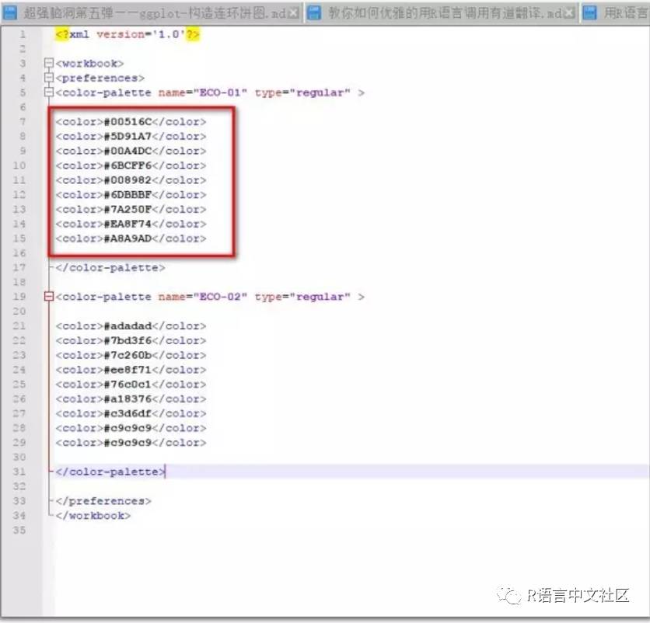Click the ECO-02 palette name attribute
Viewport: 650px width, 623px height.
point(203,297)
